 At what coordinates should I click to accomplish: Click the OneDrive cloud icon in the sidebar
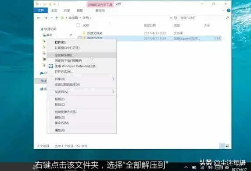point(42,73)
